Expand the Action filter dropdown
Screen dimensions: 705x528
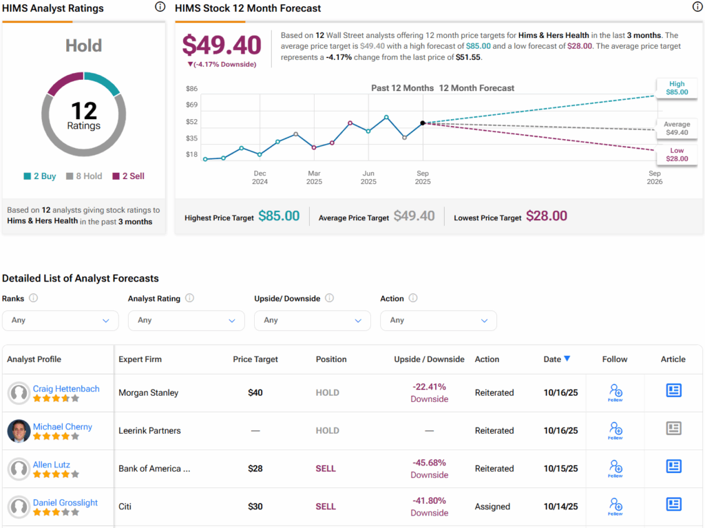point(438,320)
